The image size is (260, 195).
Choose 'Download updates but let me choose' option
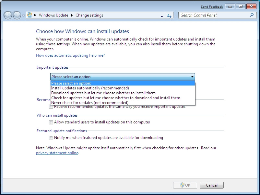123,93
